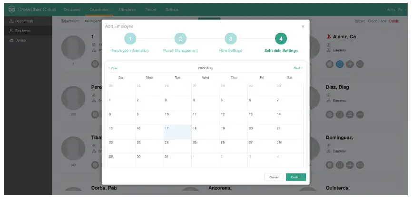Click the Employee Information step label

130,51
